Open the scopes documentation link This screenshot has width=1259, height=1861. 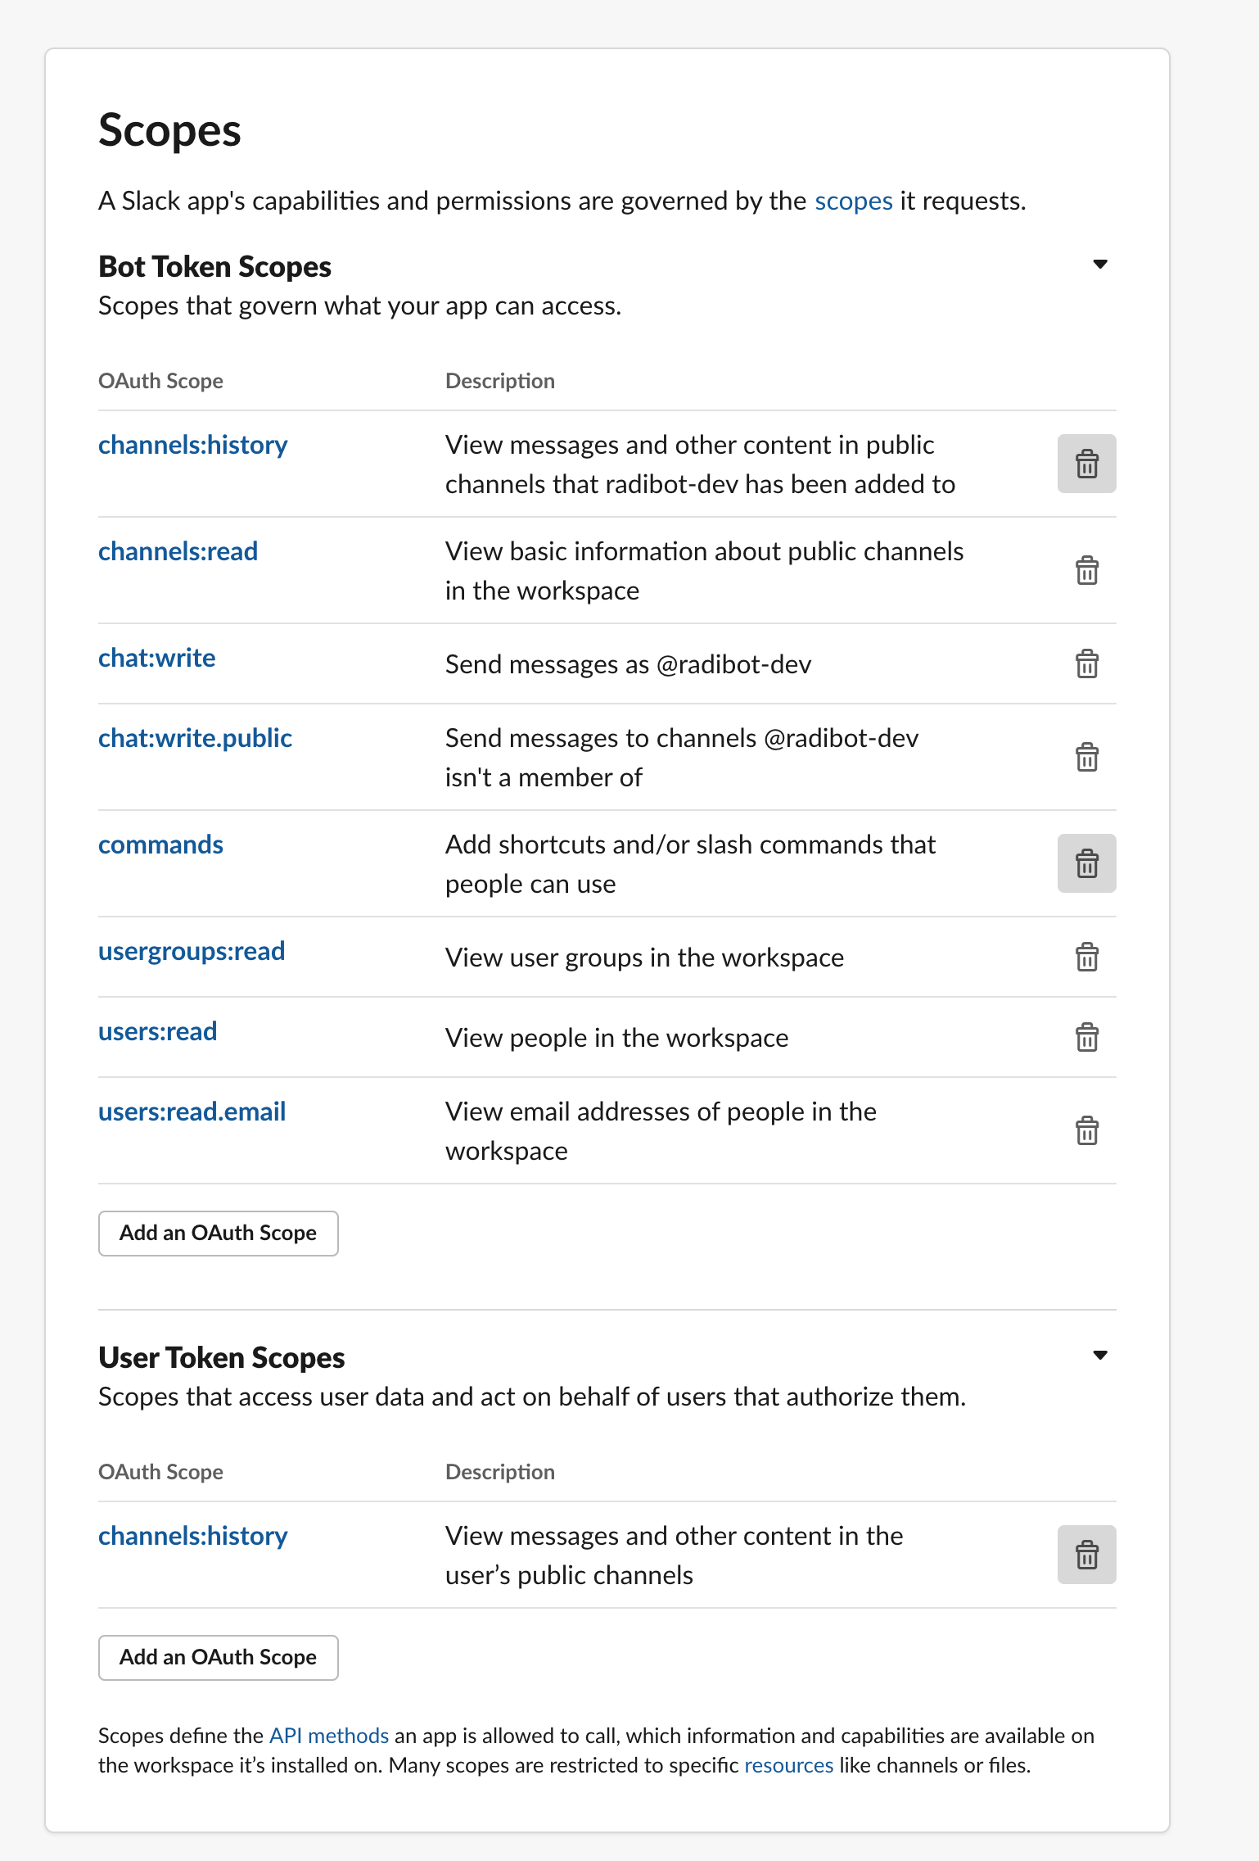click(x=853, y=201)
